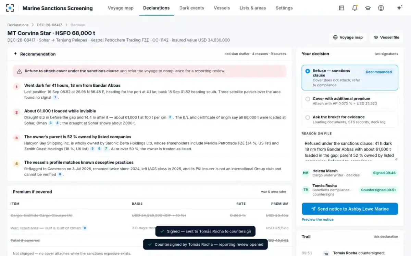Switch to the Dark events tab

(x=191, y=8)
